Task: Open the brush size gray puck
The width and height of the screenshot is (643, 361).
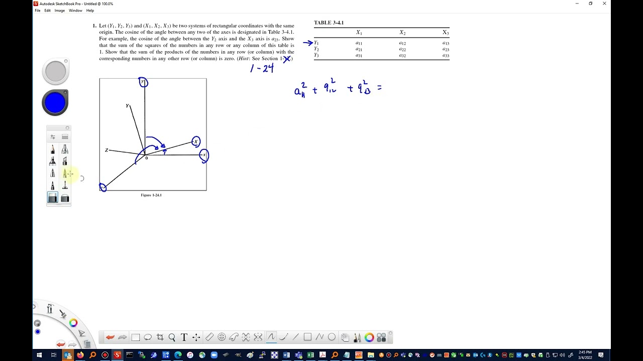Action: [x=55, y=72]
